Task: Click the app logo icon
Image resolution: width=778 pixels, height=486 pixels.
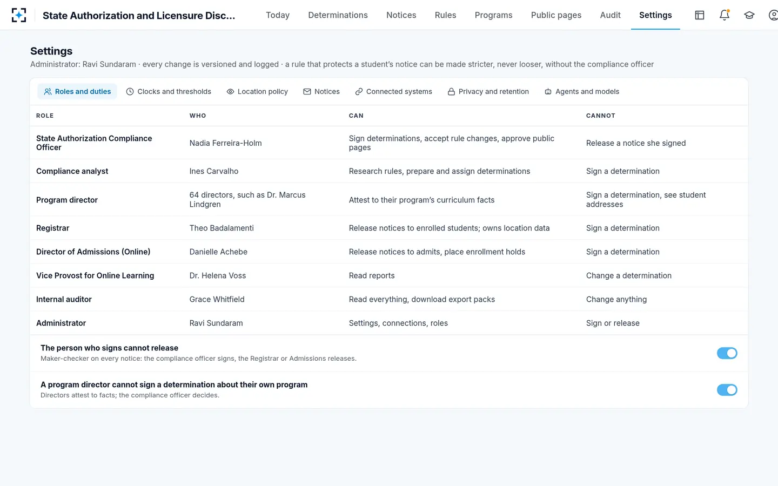Action: (x=19, y=15)
